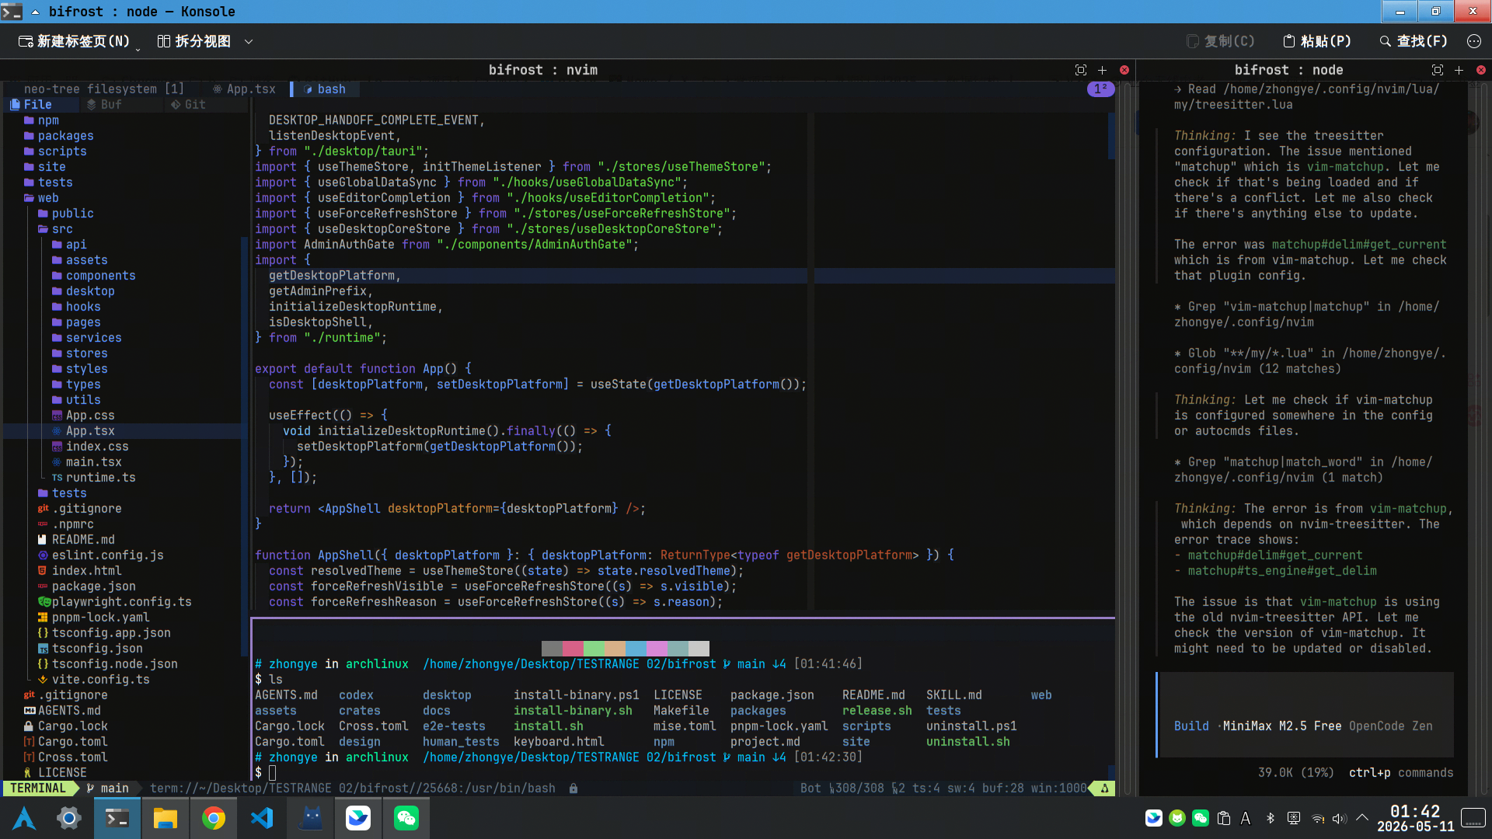Click the pink color swatch in terminal

(573, 649)
